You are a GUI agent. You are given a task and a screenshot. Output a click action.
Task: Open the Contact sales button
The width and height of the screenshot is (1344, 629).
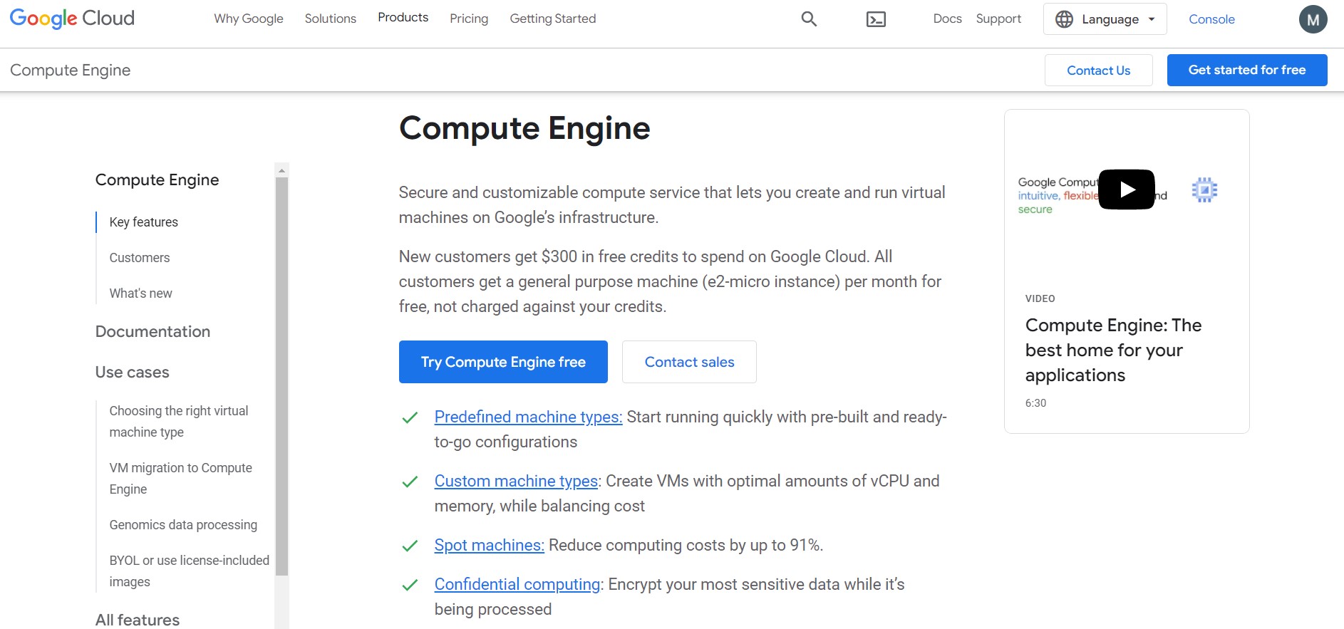tap(688, 362)
